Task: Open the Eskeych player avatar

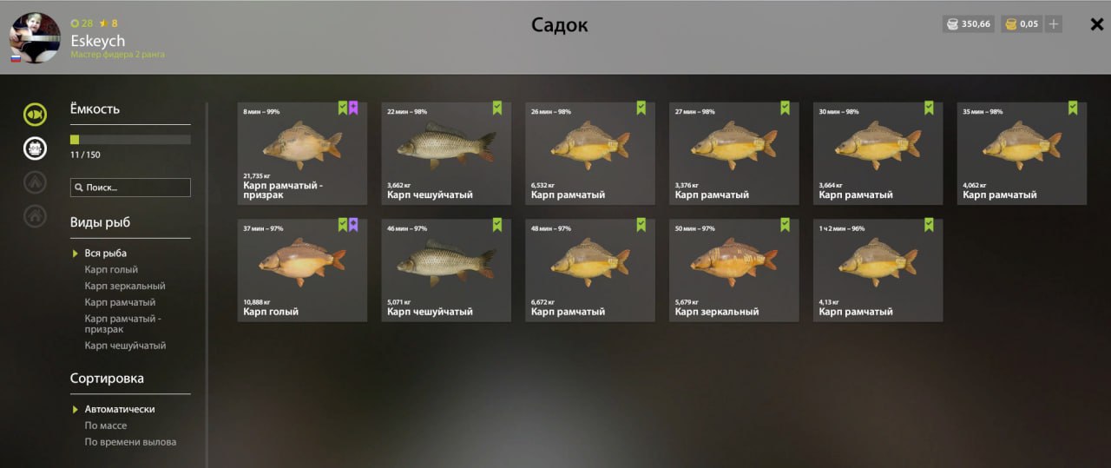Action: pyautogui.click(x=35, y=38)
